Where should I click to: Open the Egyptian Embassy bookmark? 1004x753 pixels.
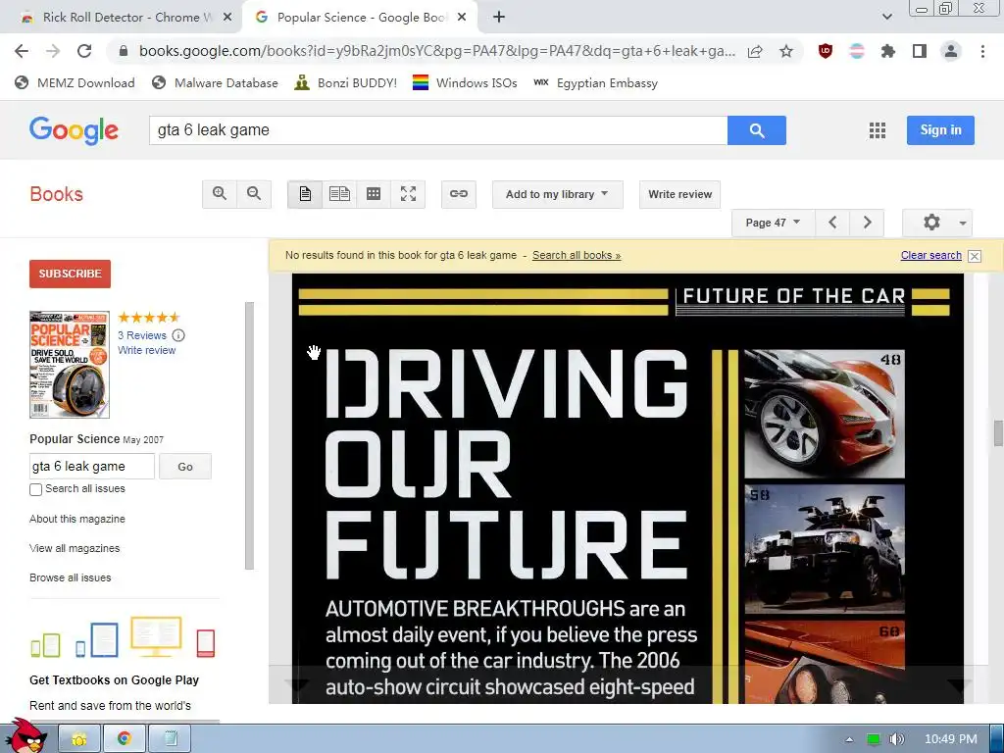(595, 82)
